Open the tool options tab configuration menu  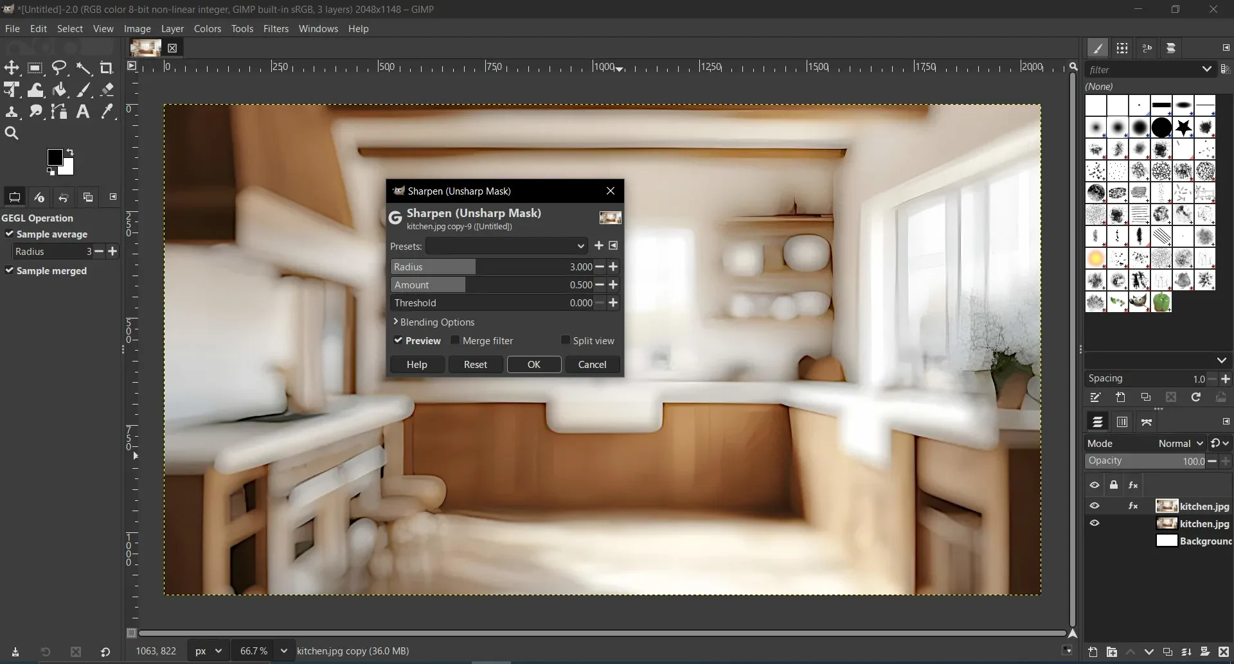tap(113, 197)
